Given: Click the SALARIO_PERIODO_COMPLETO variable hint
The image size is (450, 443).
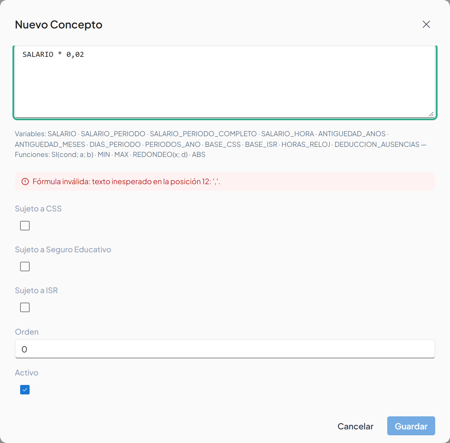Looking at the screenshot, I should tap(203, 134).
